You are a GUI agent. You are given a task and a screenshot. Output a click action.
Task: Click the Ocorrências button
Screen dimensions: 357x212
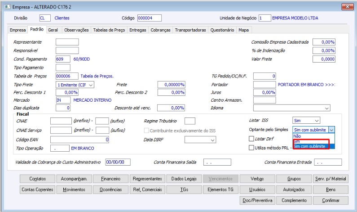click(x=110, y=189)
